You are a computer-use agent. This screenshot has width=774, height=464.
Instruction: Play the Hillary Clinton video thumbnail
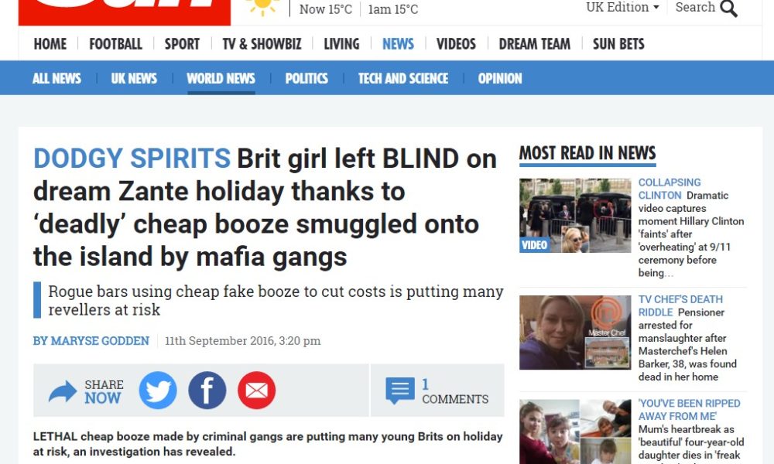[575, 216]
